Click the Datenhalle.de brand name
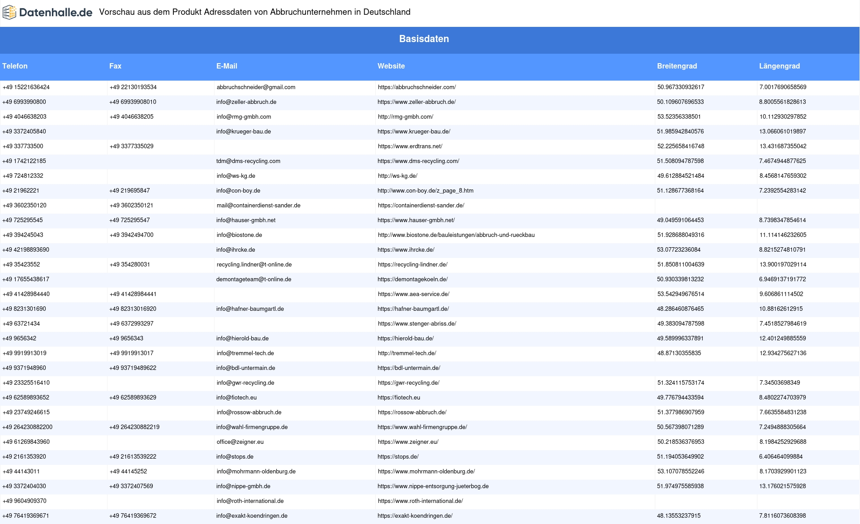Screen dimensions: 860x524 click(x=56, y=13)
